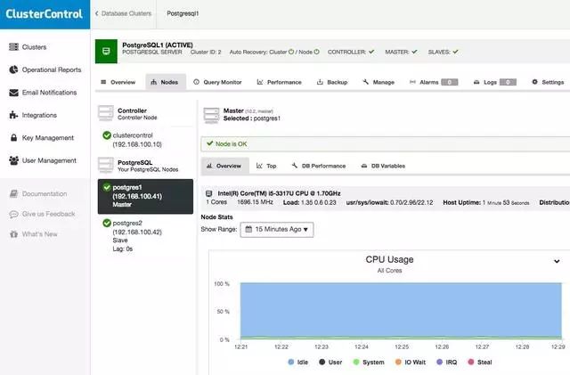The height and width of the screenshot is (375, 570).
Task: Open the Documentation link
Action: pyautogui.click(x=45, y=193)
